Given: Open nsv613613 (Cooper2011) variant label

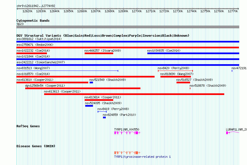Looking at the screenshot, I should [x=62, y=91].
